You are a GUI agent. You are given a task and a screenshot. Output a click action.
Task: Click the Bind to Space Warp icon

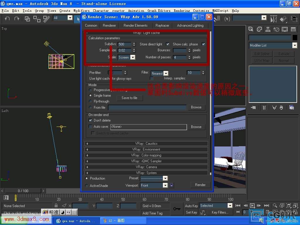click(x=46, y=18)
